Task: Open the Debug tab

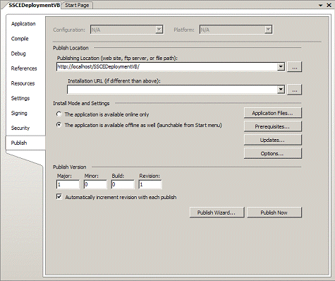Action: tap(18, 54)
